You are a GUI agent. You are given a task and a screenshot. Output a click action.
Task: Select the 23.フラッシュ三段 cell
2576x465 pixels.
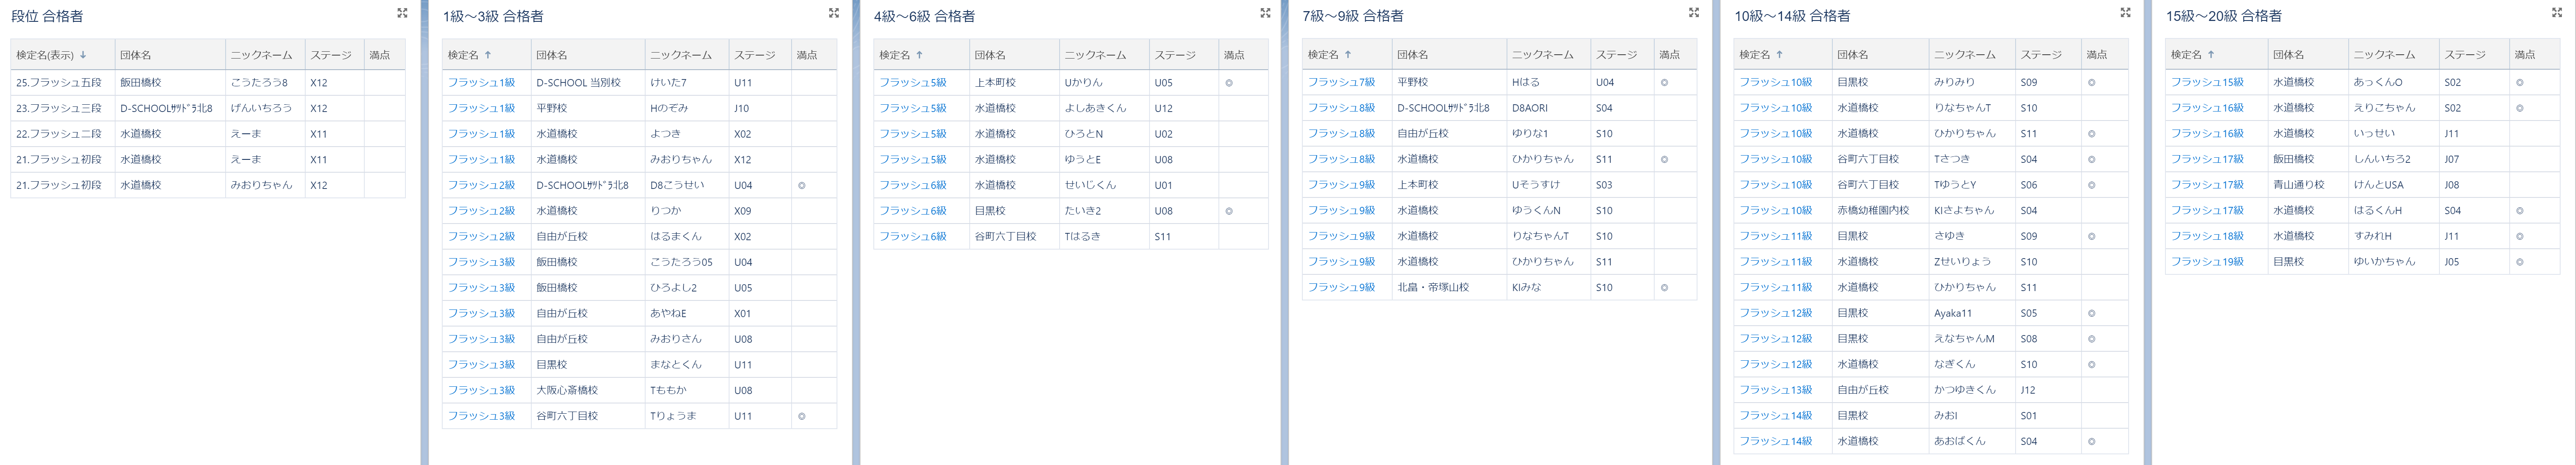(x=62, y=108)
